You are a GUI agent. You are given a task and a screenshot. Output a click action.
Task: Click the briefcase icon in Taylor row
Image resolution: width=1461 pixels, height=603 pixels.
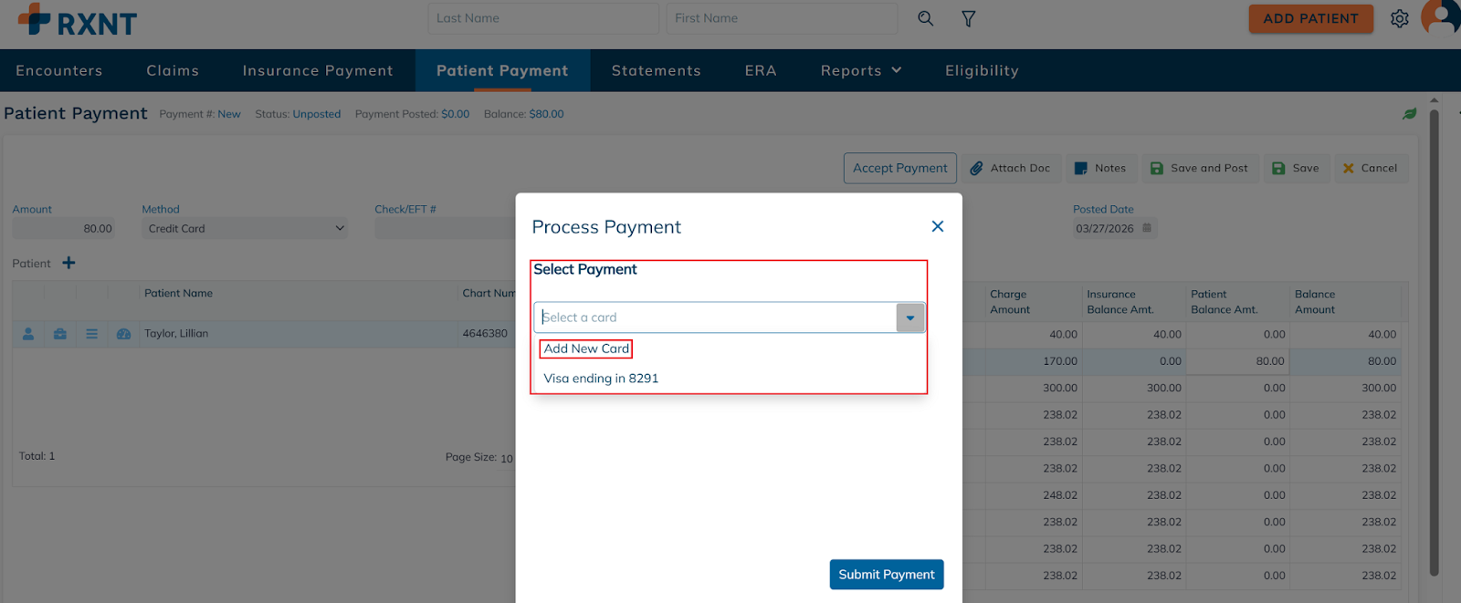point(60,334)
